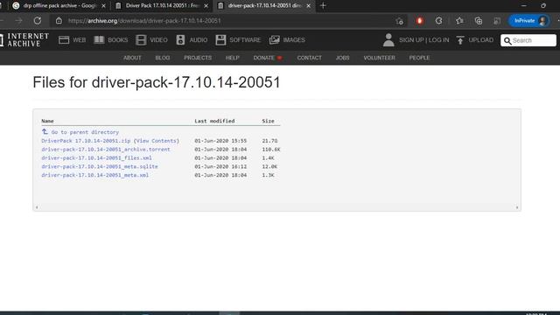The image size is (560, 315).
Task: Open the VOLUNTEER menu item
Action: pos(379,58)
